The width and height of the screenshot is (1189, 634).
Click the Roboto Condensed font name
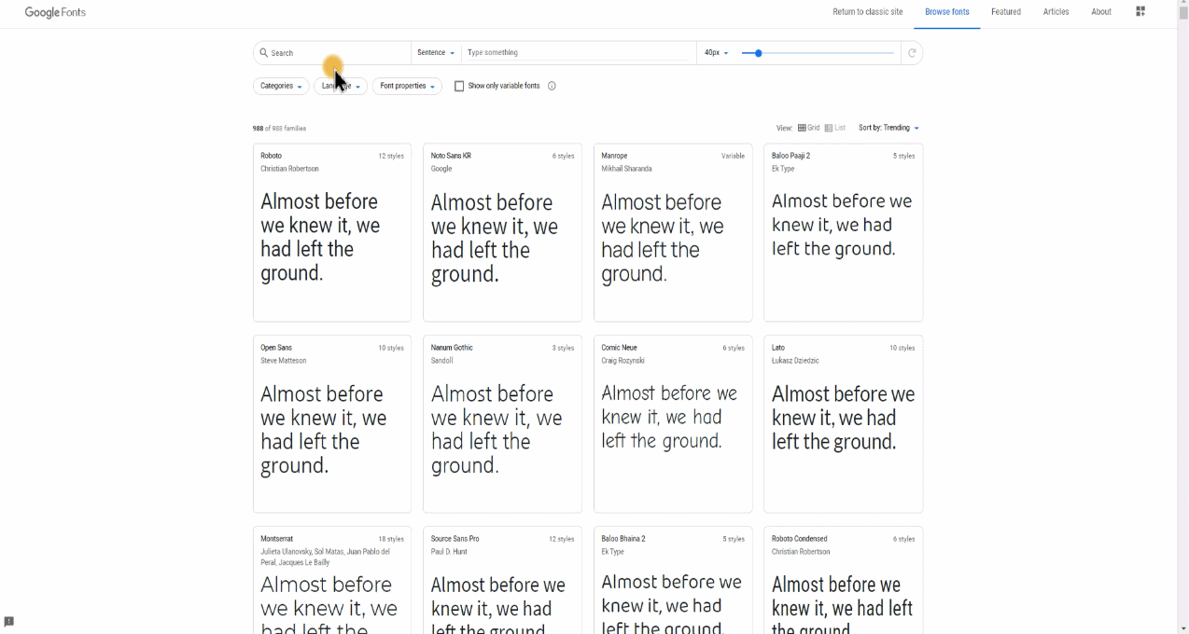[800, 539]
